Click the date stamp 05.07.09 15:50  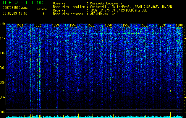coord(15,14)
